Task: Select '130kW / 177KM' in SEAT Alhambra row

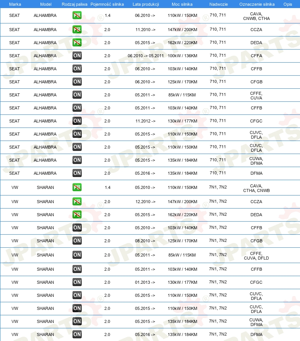Action: click(183, 121)
